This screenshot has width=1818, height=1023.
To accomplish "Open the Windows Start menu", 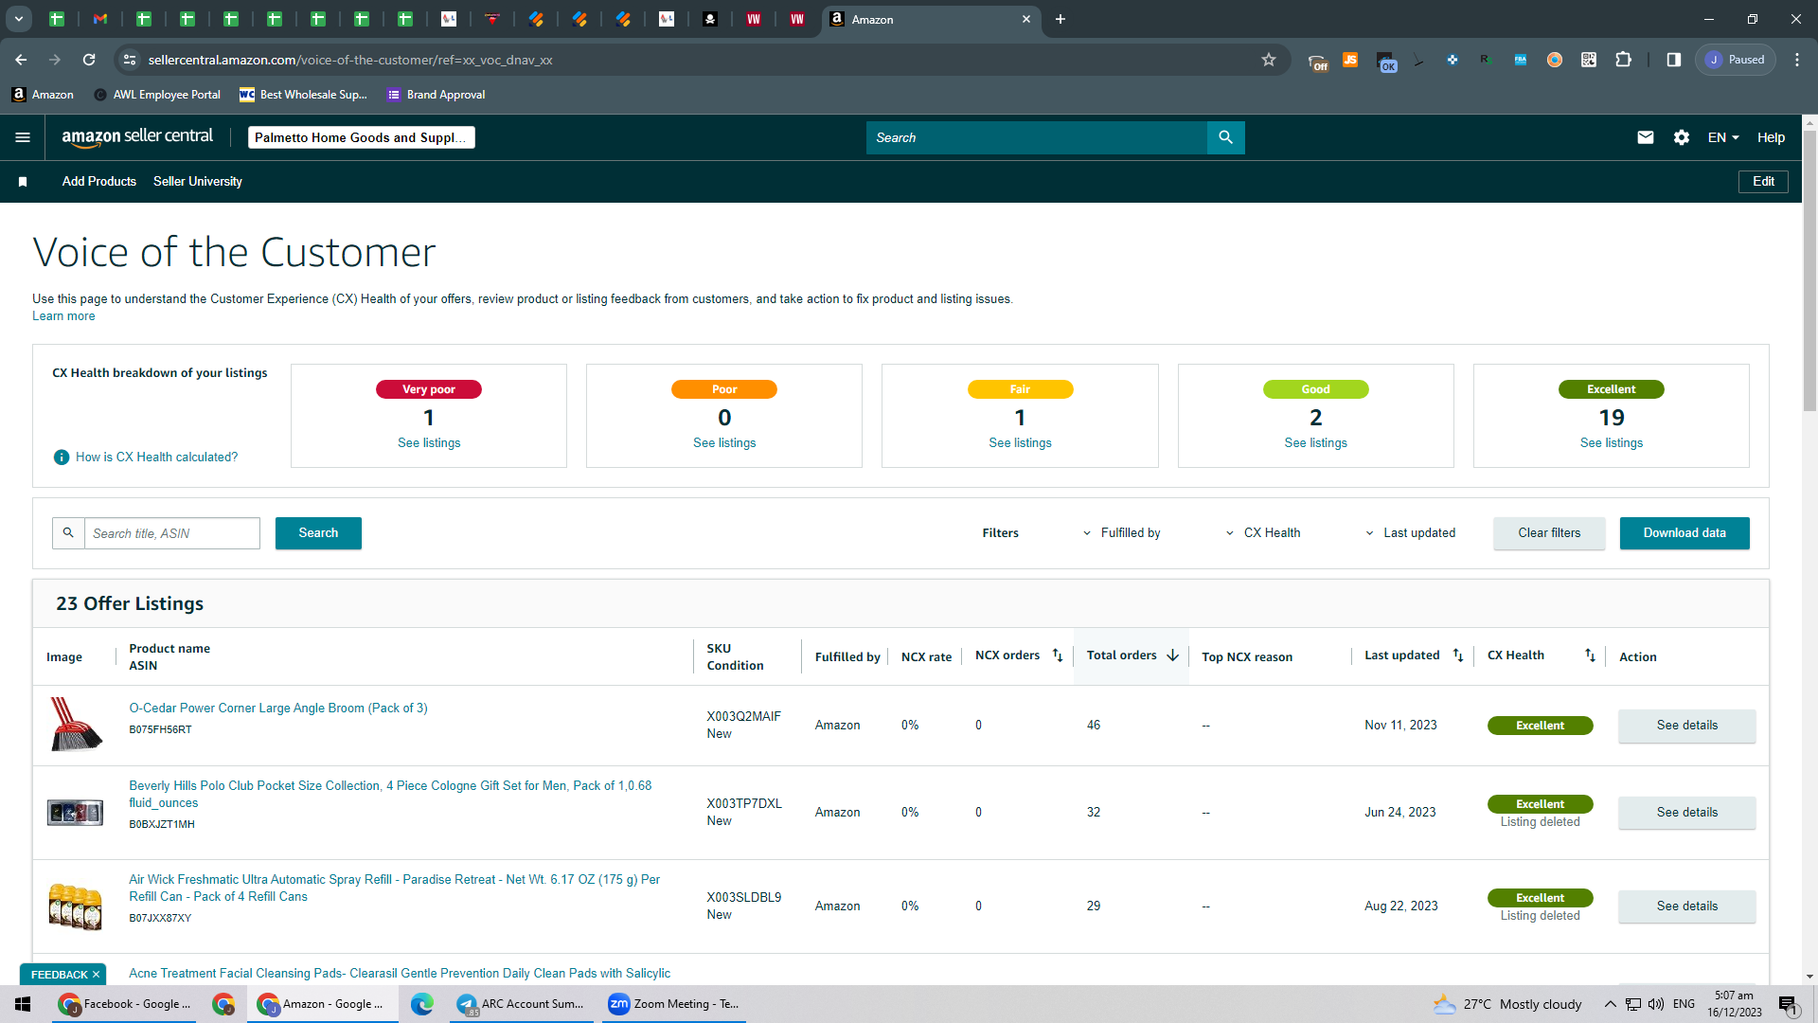I will click(23, 1004).
